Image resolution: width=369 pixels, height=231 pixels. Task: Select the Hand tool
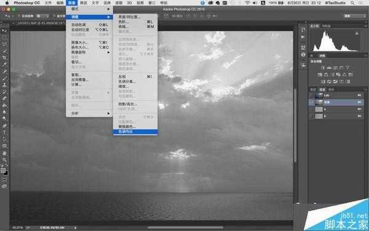(x=4, y=153)
